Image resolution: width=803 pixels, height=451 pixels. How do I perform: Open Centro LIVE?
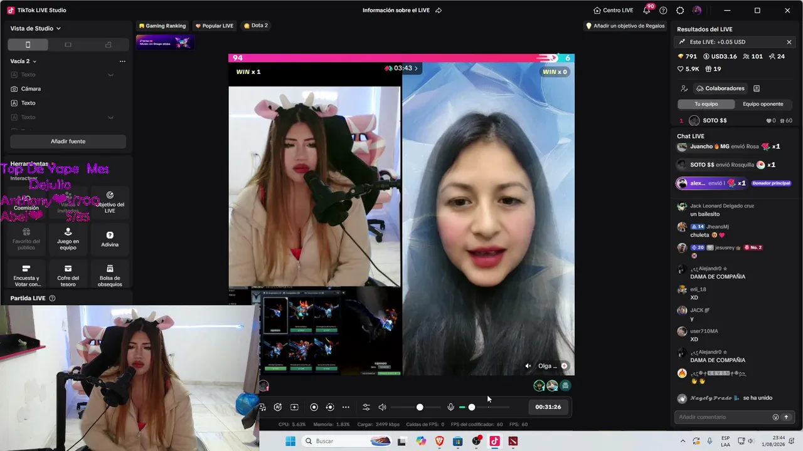[x=613, y=10]
